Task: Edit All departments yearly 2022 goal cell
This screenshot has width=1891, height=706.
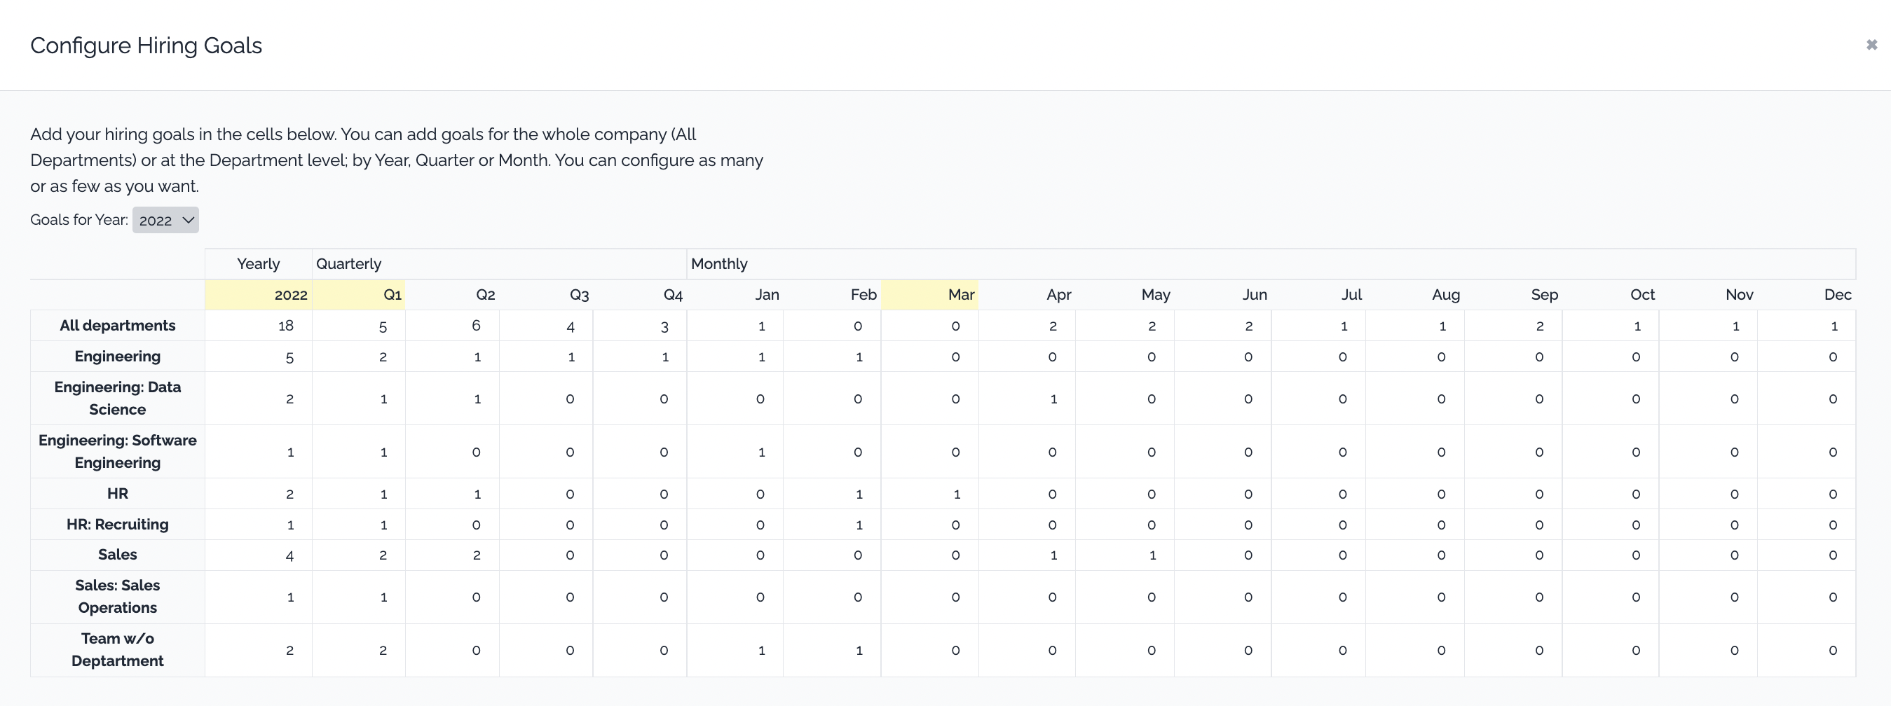Action: click(259, 326)
